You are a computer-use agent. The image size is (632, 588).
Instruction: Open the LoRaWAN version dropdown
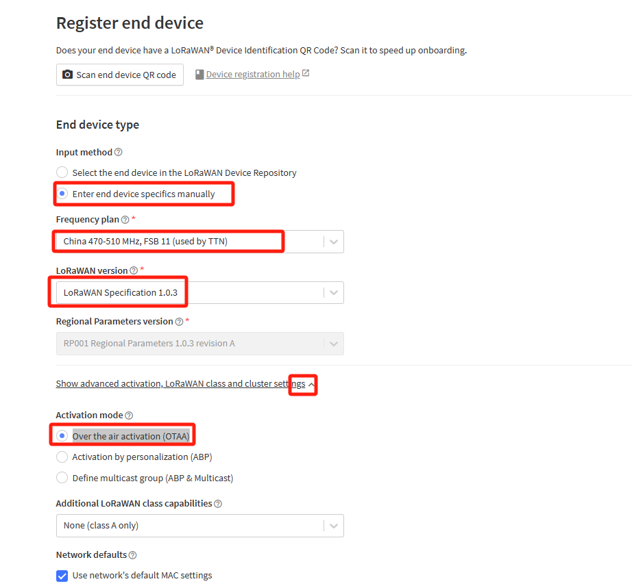[200, 292]
